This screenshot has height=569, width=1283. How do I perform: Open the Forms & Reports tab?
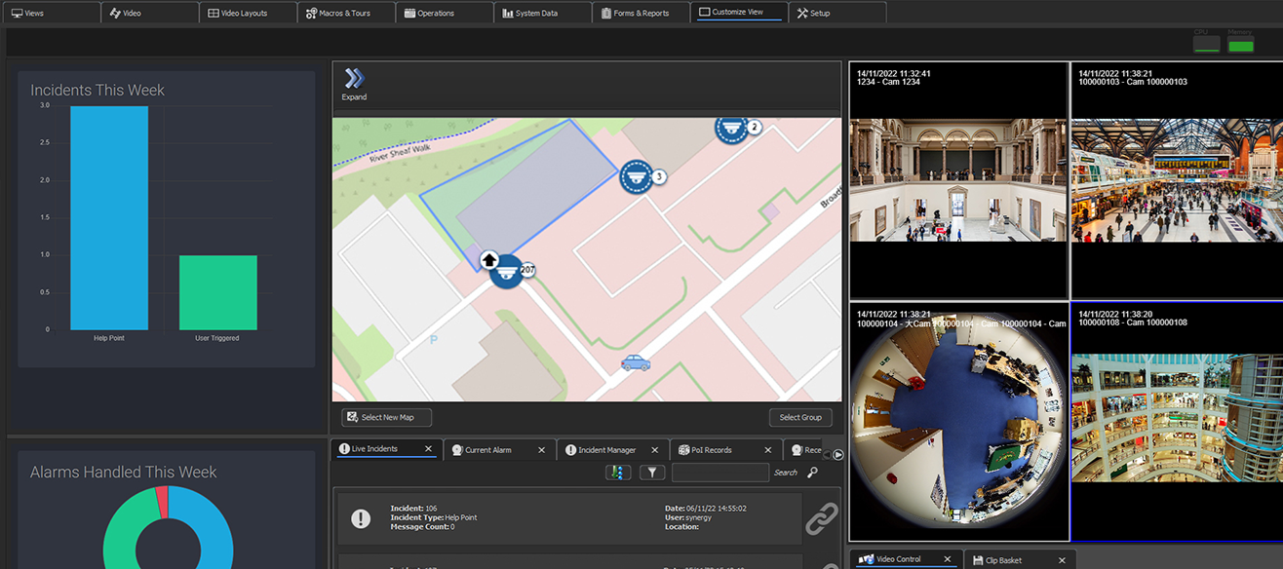click(x=641, y=13)
